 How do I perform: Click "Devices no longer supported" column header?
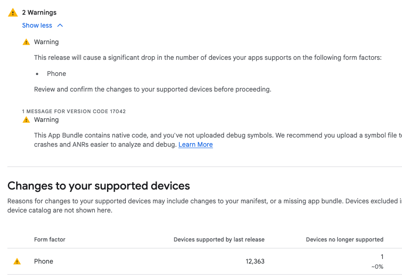pyautogui.click(x=344, y=239)
